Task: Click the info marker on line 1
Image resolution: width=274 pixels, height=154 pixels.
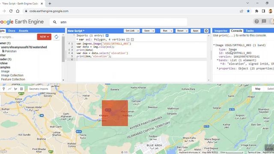Action: coord(69,44)
